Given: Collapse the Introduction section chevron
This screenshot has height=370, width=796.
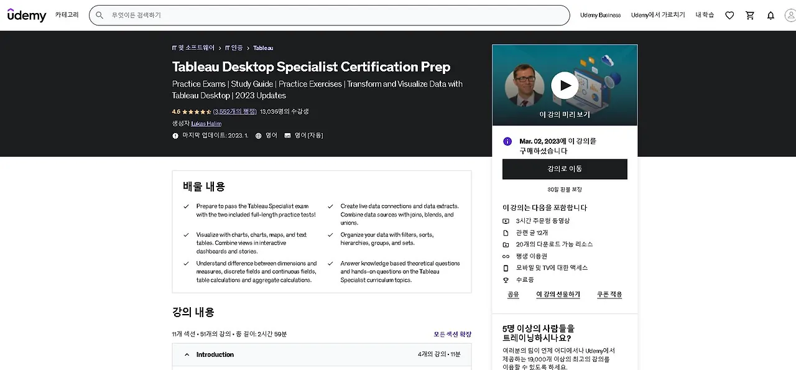Looking at the screenshot, I should [x=187, y=354].
